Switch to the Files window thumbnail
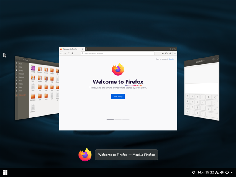Viewport: 236px width, 177px height. point(37,89)
